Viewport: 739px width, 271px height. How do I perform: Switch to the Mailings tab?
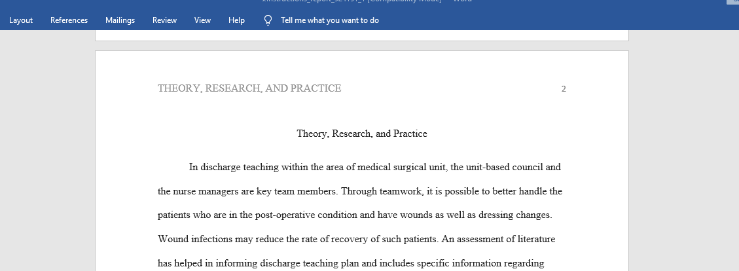coord(120,20)
